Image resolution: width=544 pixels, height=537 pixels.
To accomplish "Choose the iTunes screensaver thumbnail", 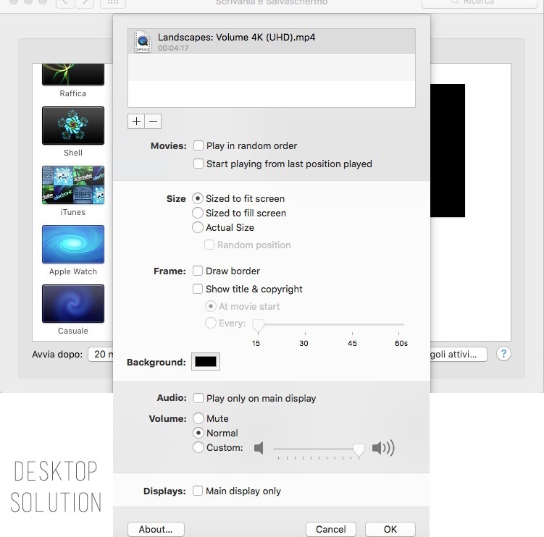I will click(x=73, y=185).
